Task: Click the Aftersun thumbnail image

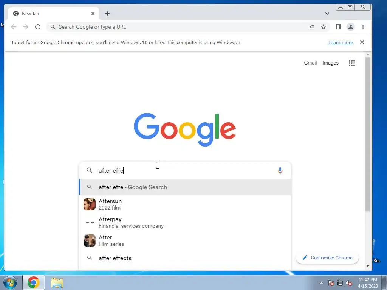Action: click(x=89, y=204)
